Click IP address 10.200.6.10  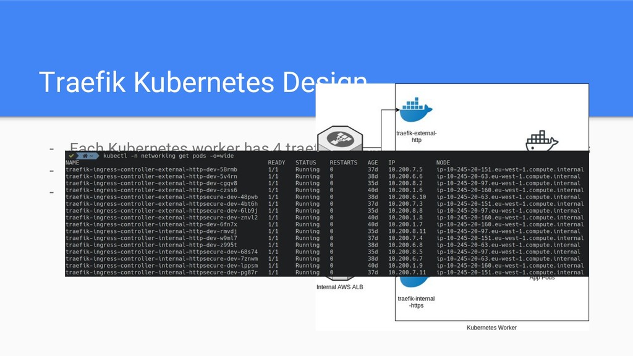(x=407, y=197)
